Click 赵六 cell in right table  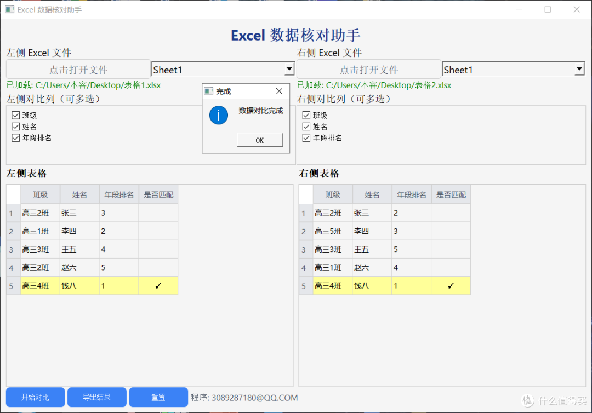(x=372, y=267)
